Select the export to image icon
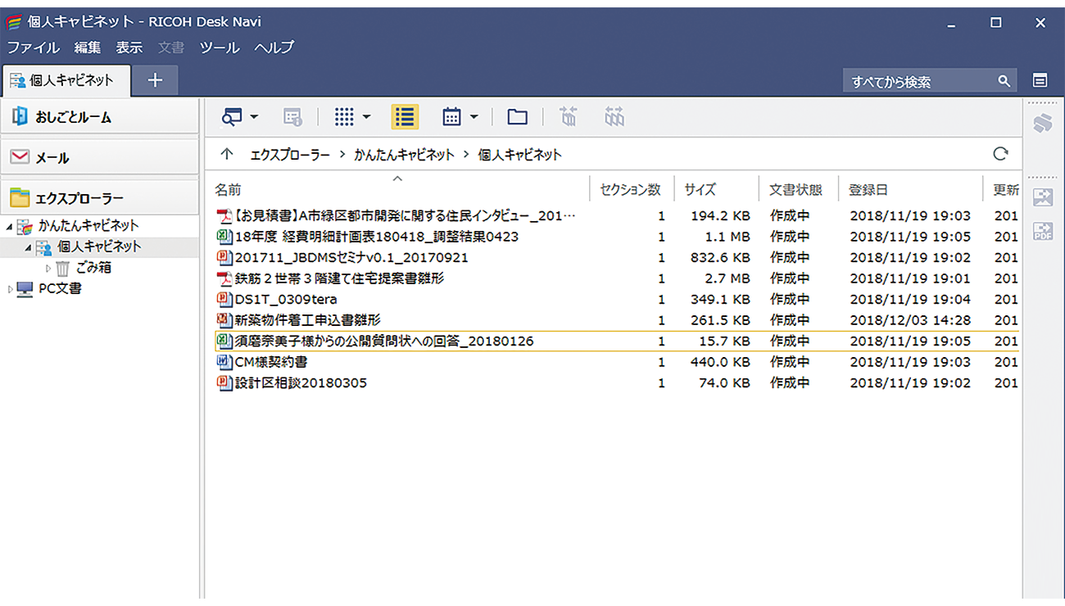The image size is (1065, 606). (1044, 197)
